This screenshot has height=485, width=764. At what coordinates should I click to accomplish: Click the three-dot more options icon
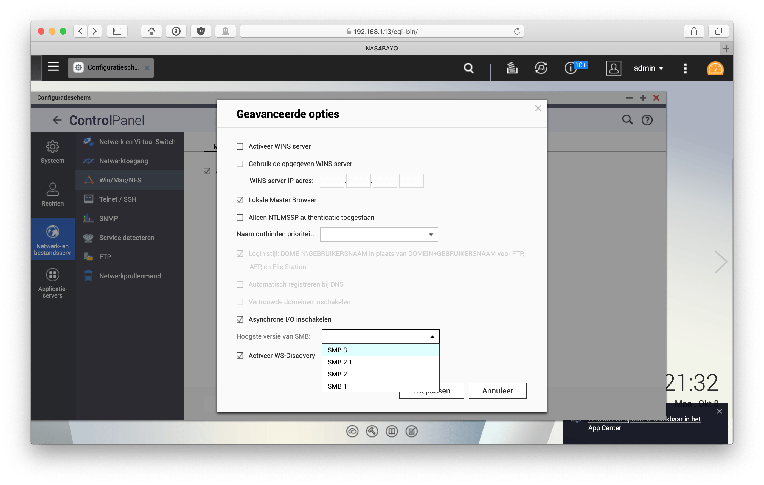click(685, 68)
